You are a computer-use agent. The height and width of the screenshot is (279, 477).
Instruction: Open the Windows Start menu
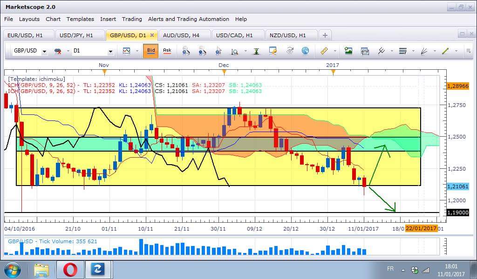click(12, 270)
